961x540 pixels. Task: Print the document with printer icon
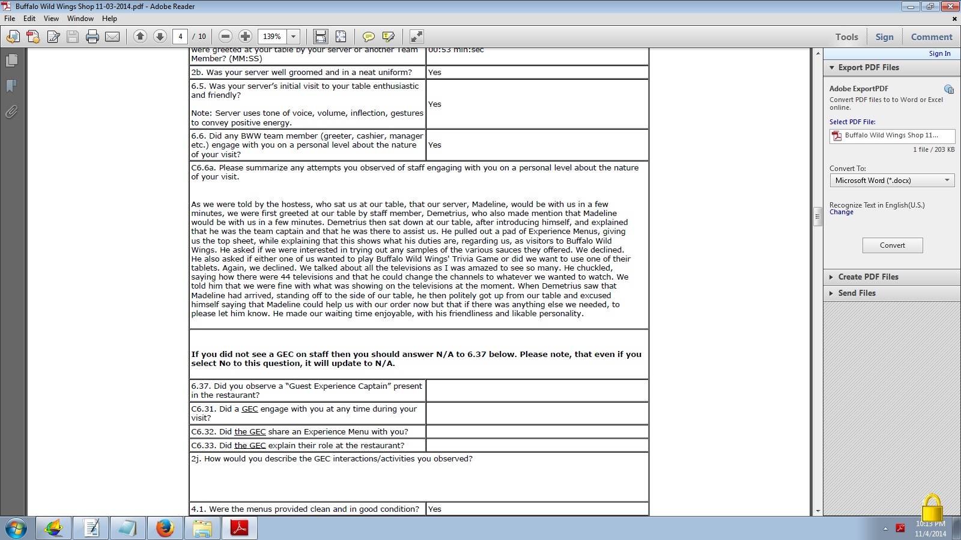pos(92,37)
